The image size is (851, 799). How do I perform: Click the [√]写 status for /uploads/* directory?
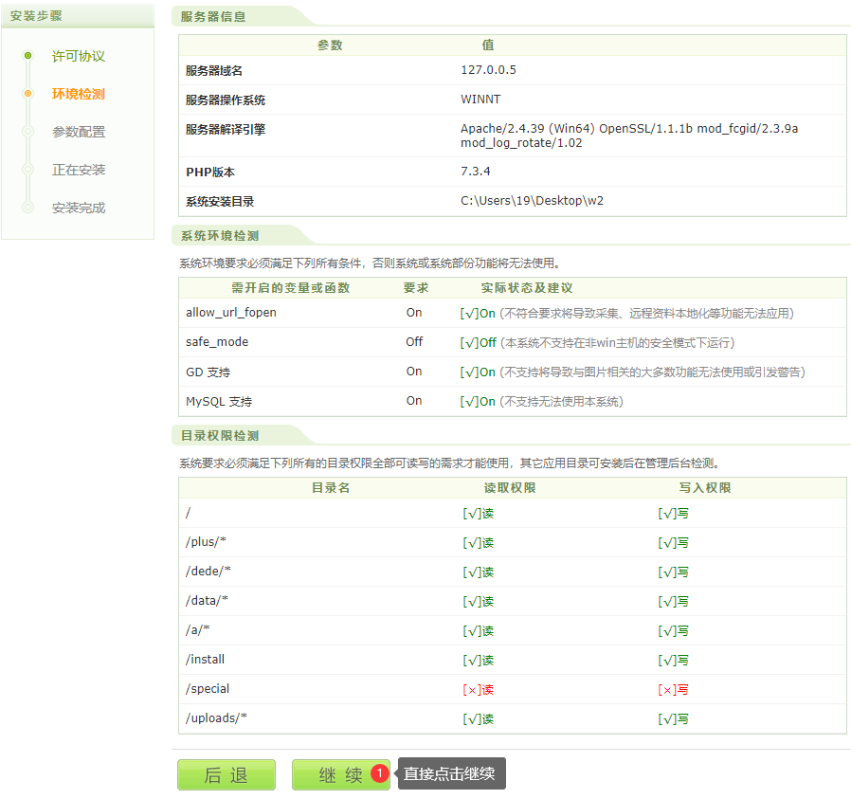(x=674, y=718)
